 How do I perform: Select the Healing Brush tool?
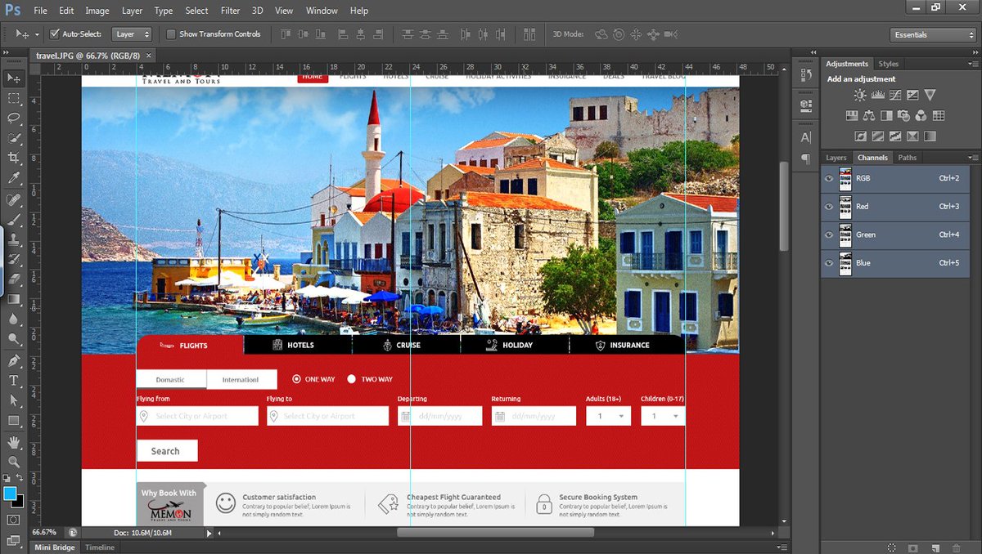14,200
